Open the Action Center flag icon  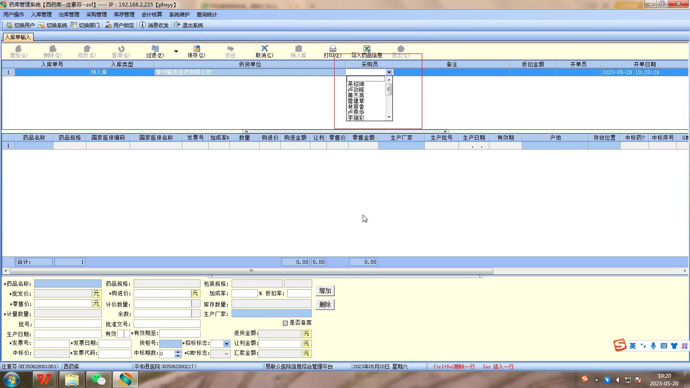pos(638,380)
